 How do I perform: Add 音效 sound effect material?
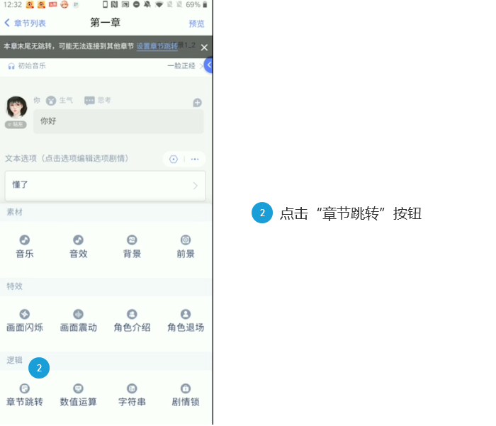tap(79, 247)
